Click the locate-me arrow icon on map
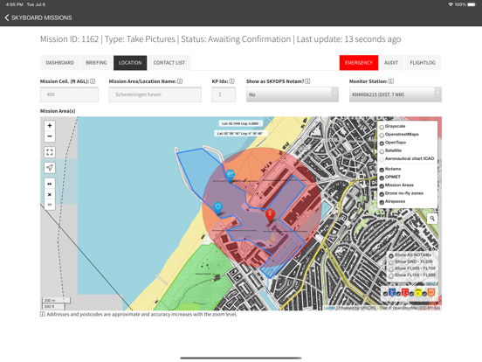The image size is (482, 362). (50, 168)
